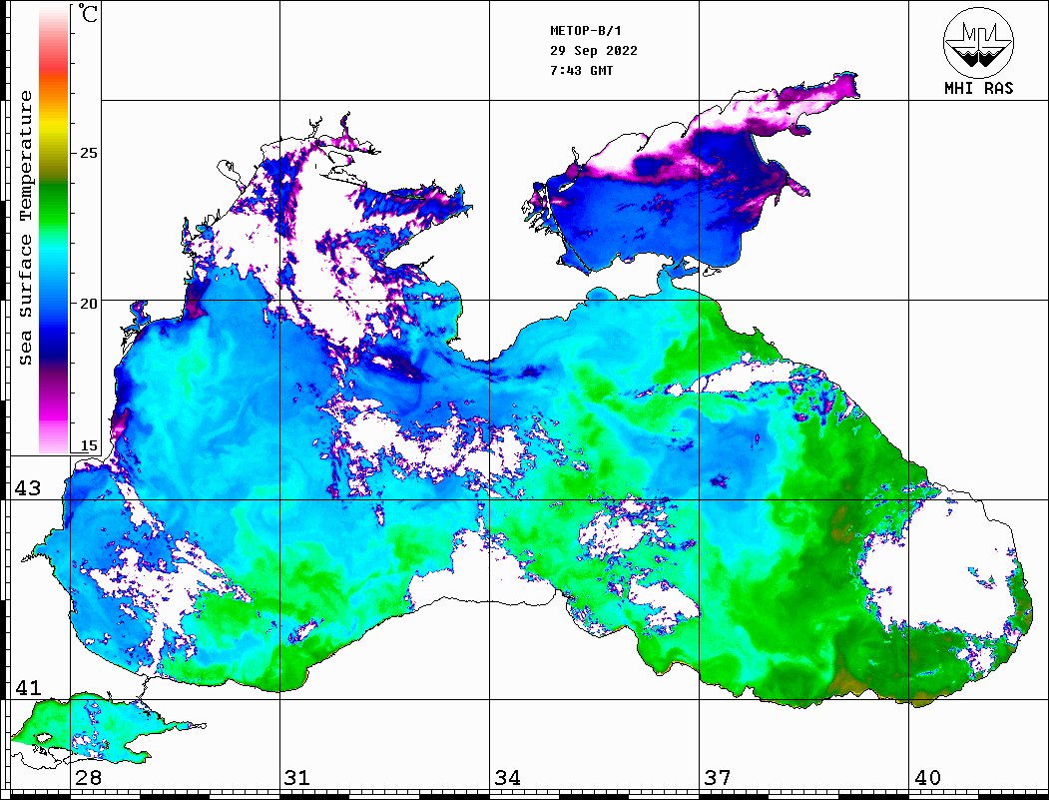Screen dimensions: 1049x800
Task: Click the latitude label "43"
Action: pyautogui.click(x=27, y=488)
